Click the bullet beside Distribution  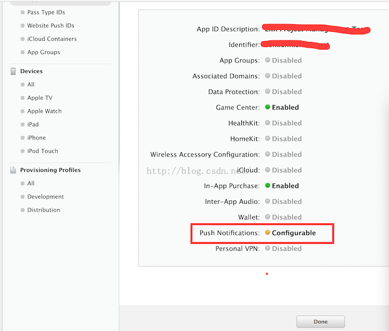point(23,210)
